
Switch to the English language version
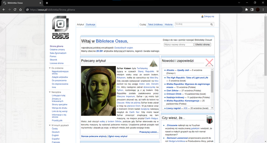click(x=55, y=136)
